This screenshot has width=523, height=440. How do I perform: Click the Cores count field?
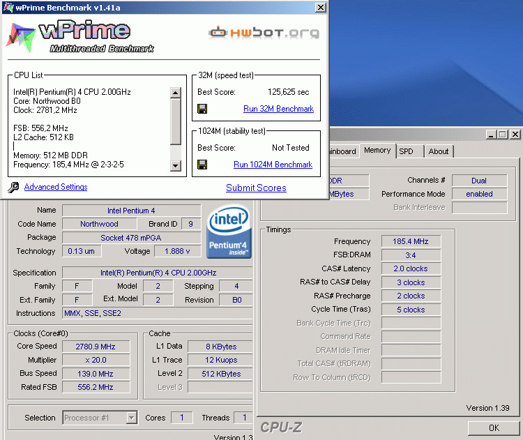coord(182,418)
